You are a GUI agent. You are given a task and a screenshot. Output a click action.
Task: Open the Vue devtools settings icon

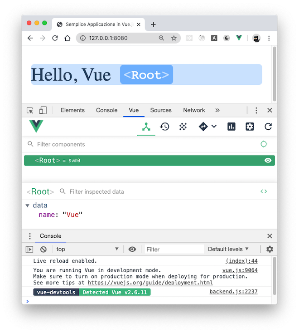pos(250,127)
